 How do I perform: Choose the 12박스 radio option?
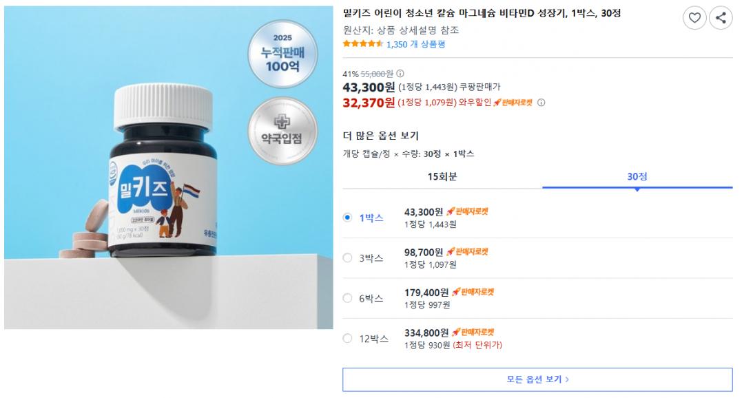tap(348, 338)
